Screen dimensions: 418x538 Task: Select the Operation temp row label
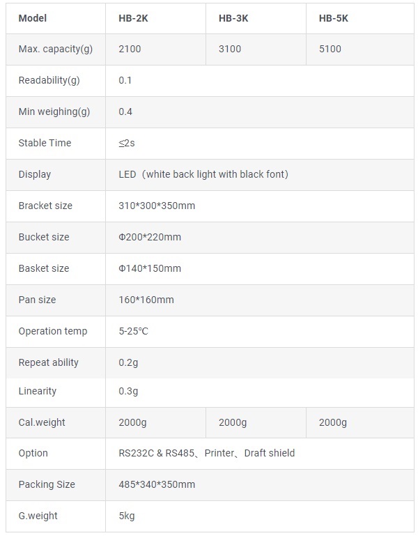[x=53, y=331]
